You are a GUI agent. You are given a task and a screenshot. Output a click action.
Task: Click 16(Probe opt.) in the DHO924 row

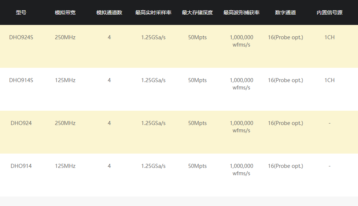[x=285, y=123]
